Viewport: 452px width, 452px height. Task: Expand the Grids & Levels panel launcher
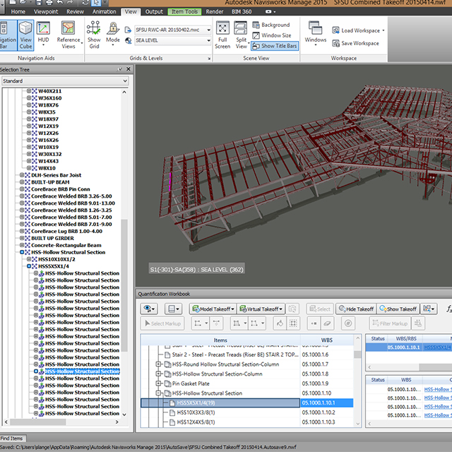(x=209, y=59)
